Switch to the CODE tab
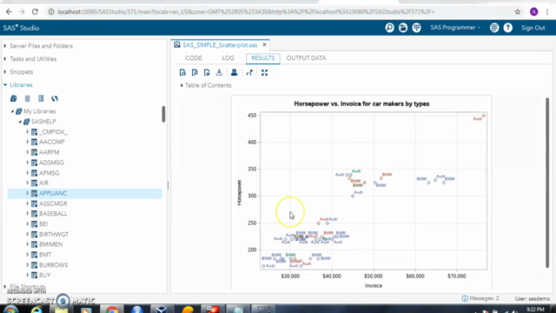 pyautogui.click(x=194, y=58)
